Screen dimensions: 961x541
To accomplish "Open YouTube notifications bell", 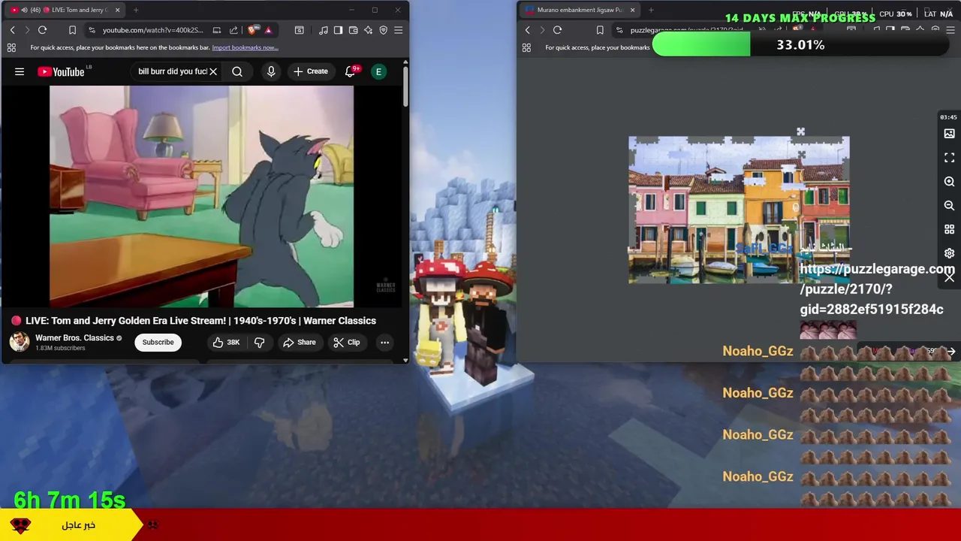I will coord(350,71).
